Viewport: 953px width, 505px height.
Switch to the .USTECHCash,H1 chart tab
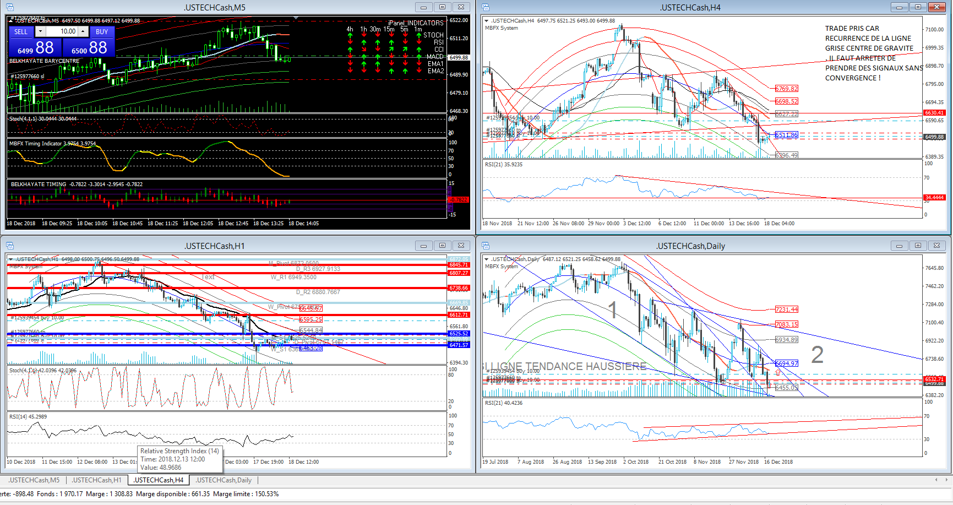[x=96, y=480]
